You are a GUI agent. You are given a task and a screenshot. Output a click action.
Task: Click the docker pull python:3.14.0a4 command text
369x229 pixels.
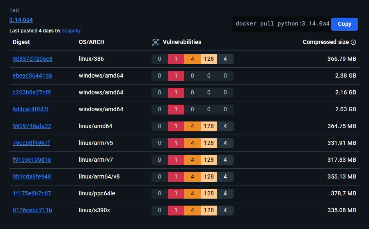pyautogui.click(x=282, y=24)
